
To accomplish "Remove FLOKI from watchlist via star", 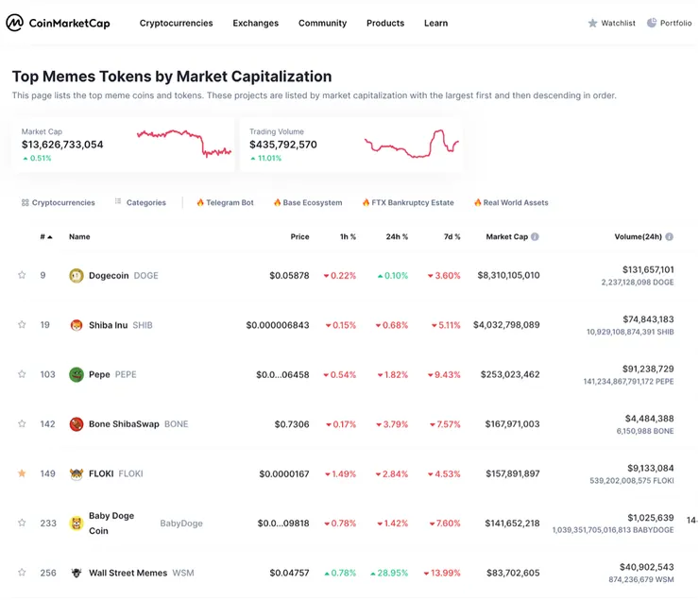I will pyautogui.click(x=22, y=473).
